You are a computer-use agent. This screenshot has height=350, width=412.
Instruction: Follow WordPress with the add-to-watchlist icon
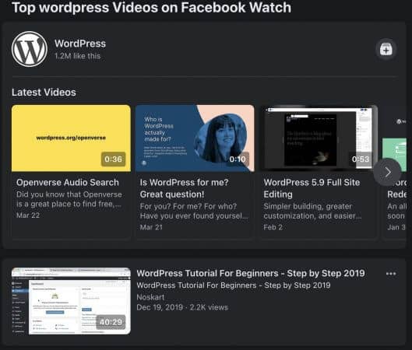(x=386, y=49)
